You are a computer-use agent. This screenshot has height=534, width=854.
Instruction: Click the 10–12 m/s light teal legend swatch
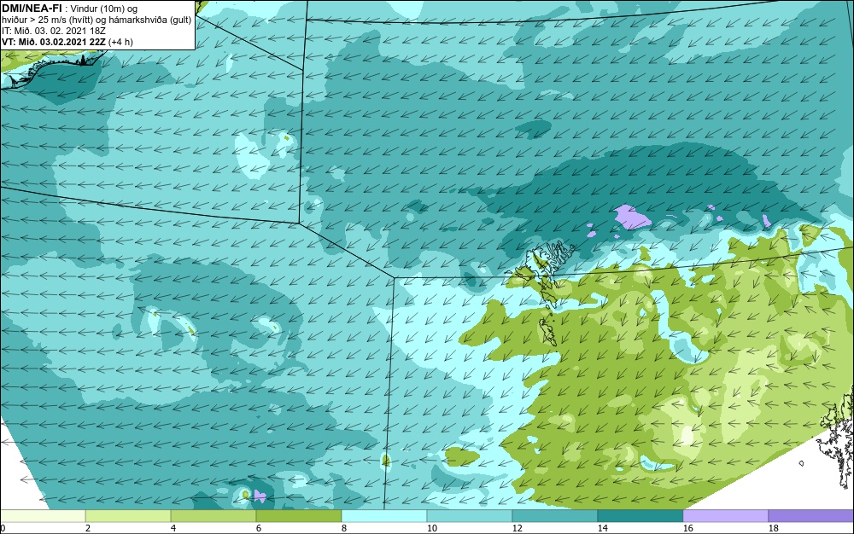tap(470, 516)
